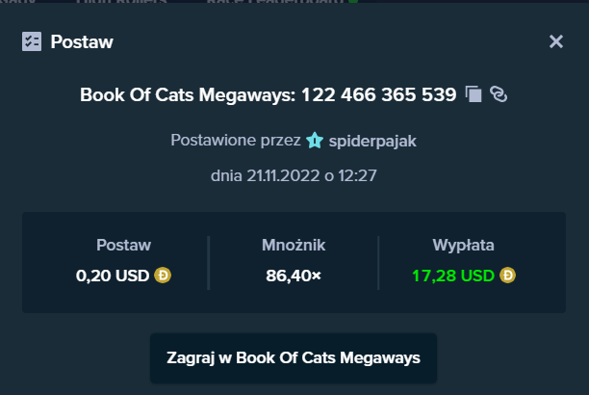Copy the bet share link

point(499,94)
